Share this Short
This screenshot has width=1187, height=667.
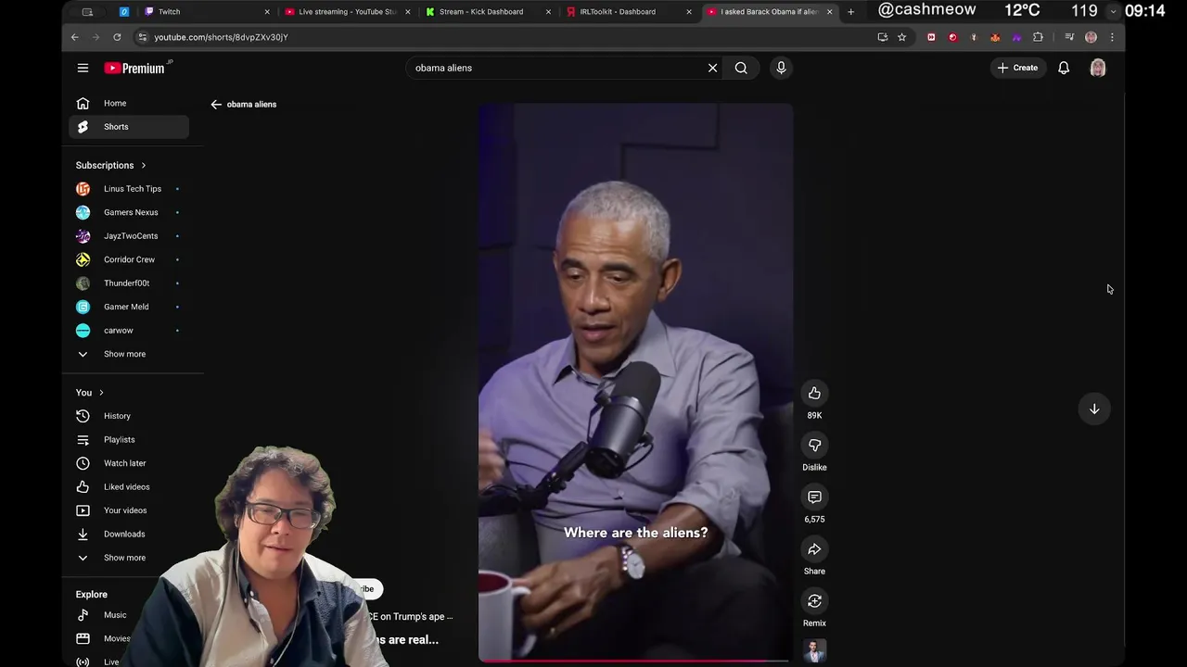(x=814, y=548)
